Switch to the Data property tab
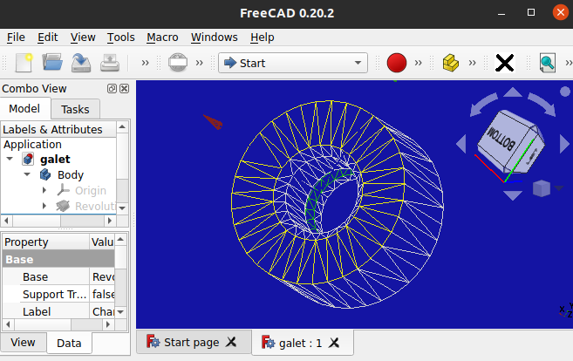The image size is (573, 361). (69, 343)
